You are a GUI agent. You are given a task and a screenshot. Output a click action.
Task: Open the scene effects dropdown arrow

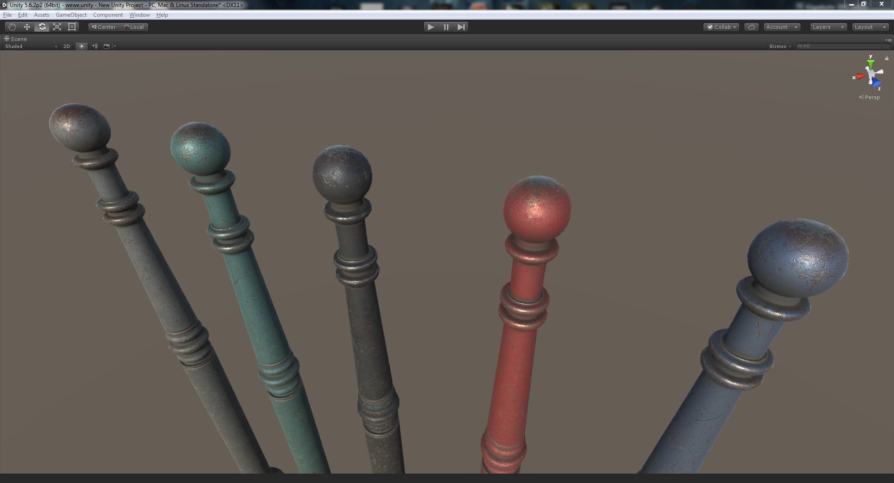point(115,46)
